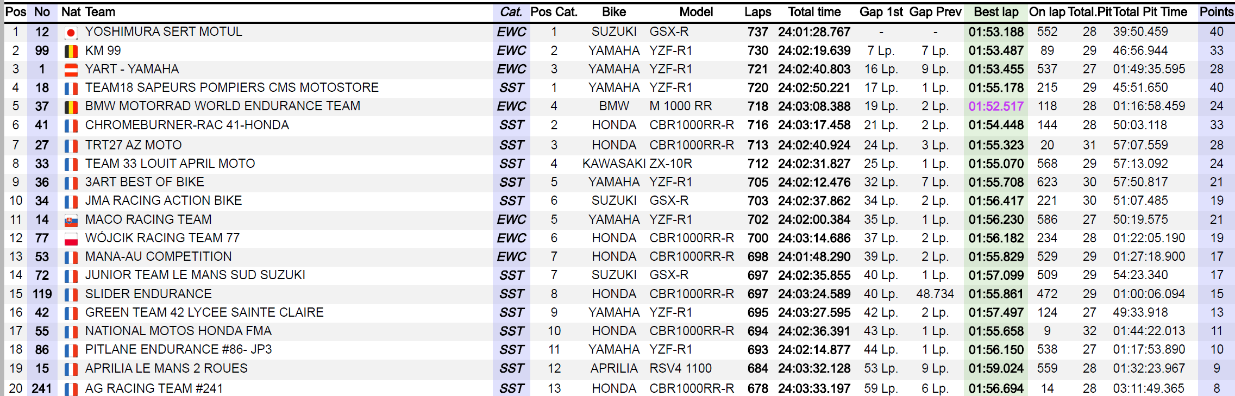
Task: Click France flag icon for TRT27 AZ Moto
Action: click(x=71, y=146)
